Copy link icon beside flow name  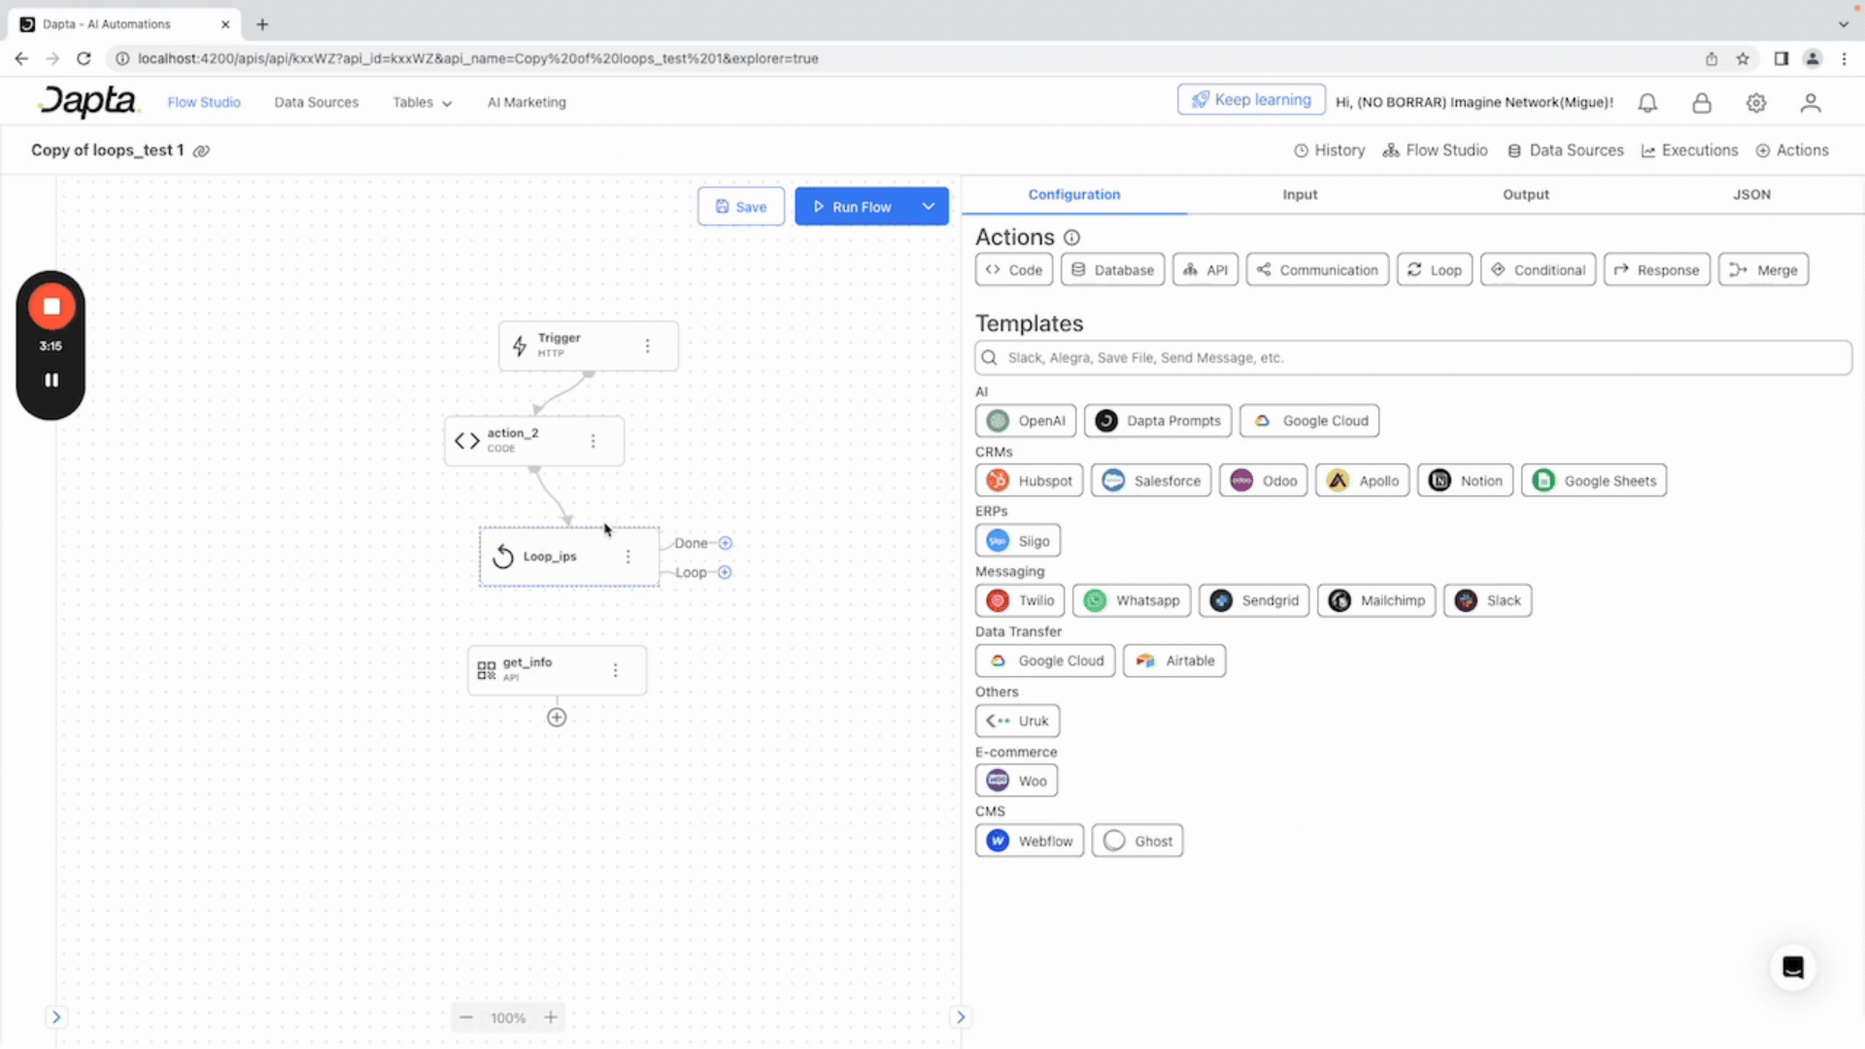[x=201, y=151]
